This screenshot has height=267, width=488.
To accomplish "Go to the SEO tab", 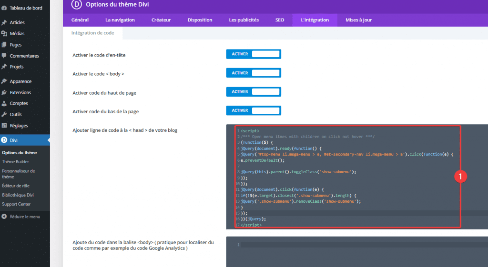I will (279, 20).
